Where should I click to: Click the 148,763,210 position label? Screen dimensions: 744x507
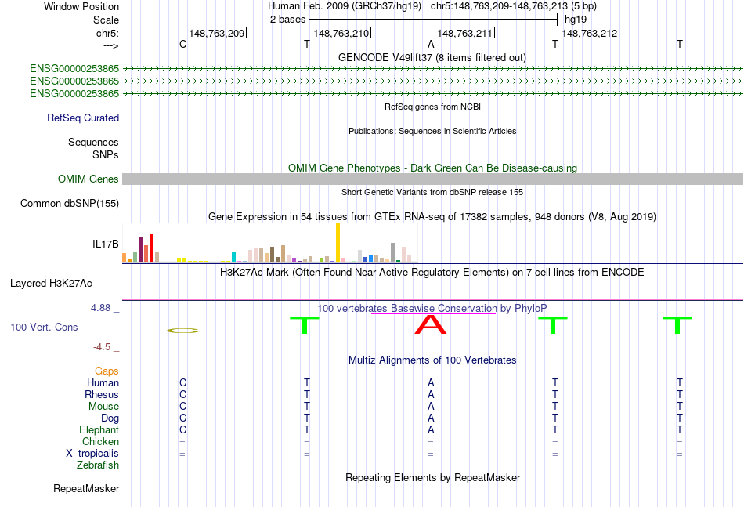[x=341, y=33]
